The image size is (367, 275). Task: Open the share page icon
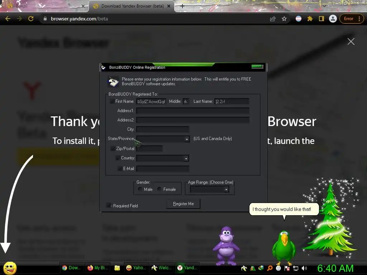(x=273, y=19)
